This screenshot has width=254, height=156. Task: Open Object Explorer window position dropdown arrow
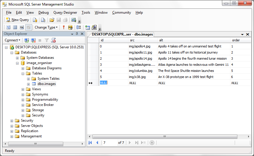point(72,34)
